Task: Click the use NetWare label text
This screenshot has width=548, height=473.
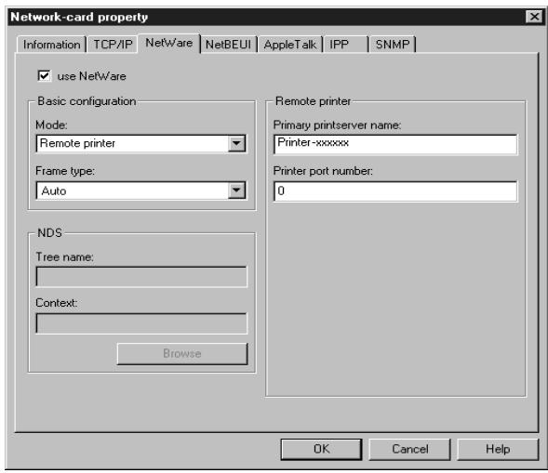Action: tap(91, 76)
